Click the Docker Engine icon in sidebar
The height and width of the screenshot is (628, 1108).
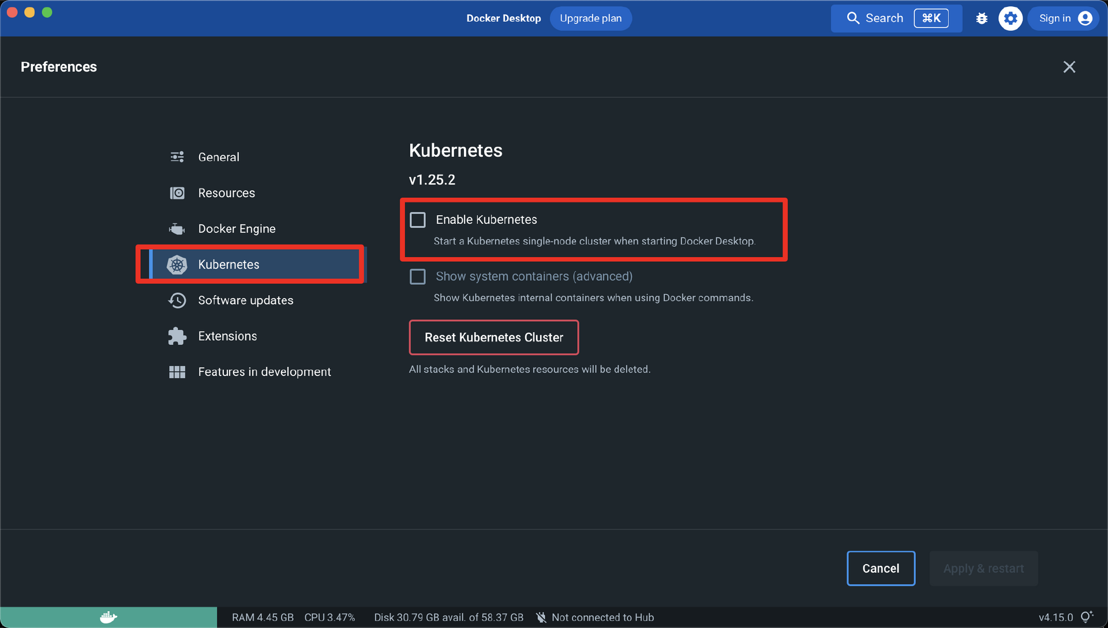point(177,228)
